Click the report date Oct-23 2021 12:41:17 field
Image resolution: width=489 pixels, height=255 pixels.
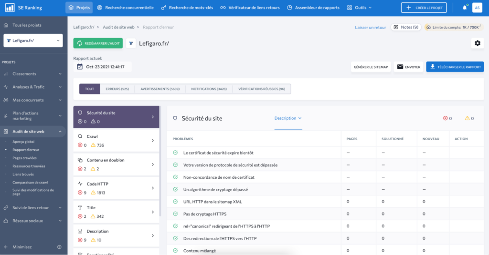pos(102,67)
